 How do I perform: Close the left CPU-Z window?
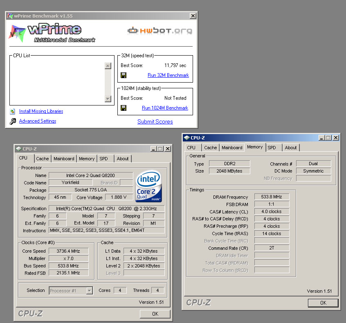pos(168,149)
